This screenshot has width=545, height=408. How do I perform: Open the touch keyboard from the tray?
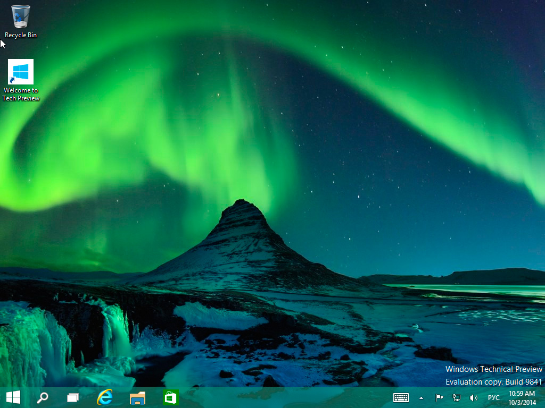pos(401,397)
